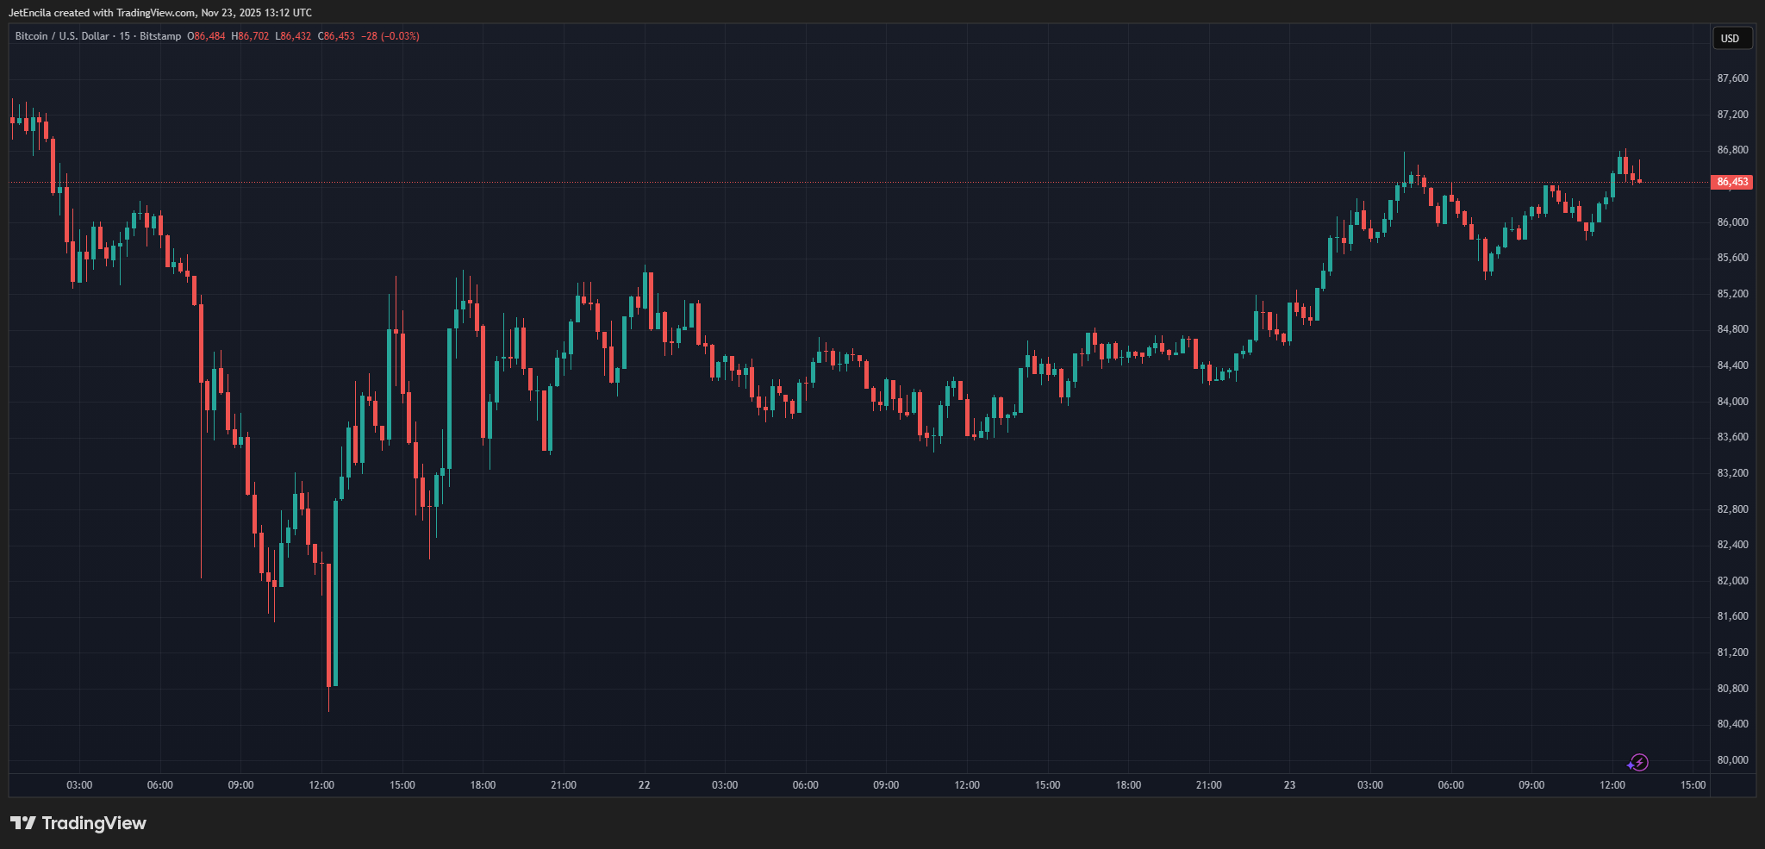Click the open value O86,484 in legend
The image size is (1765, 849).
[x=207, y=36]
